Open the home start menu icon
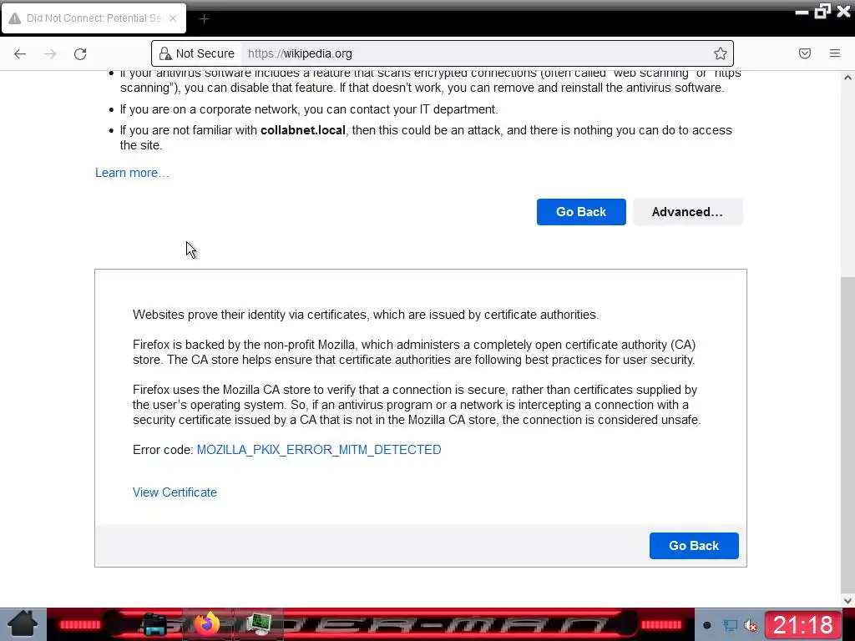 coord(23,624)
